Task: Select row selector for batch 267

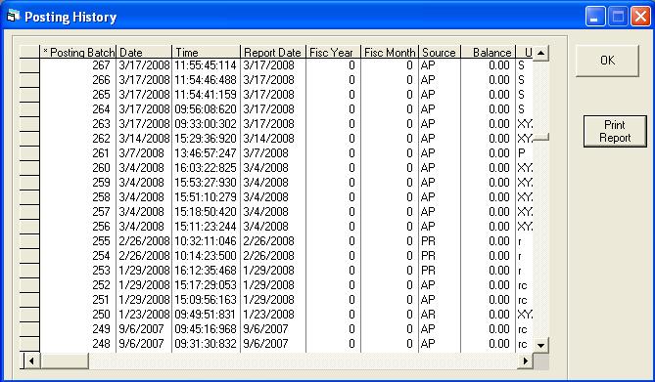Action: point(29,65)
